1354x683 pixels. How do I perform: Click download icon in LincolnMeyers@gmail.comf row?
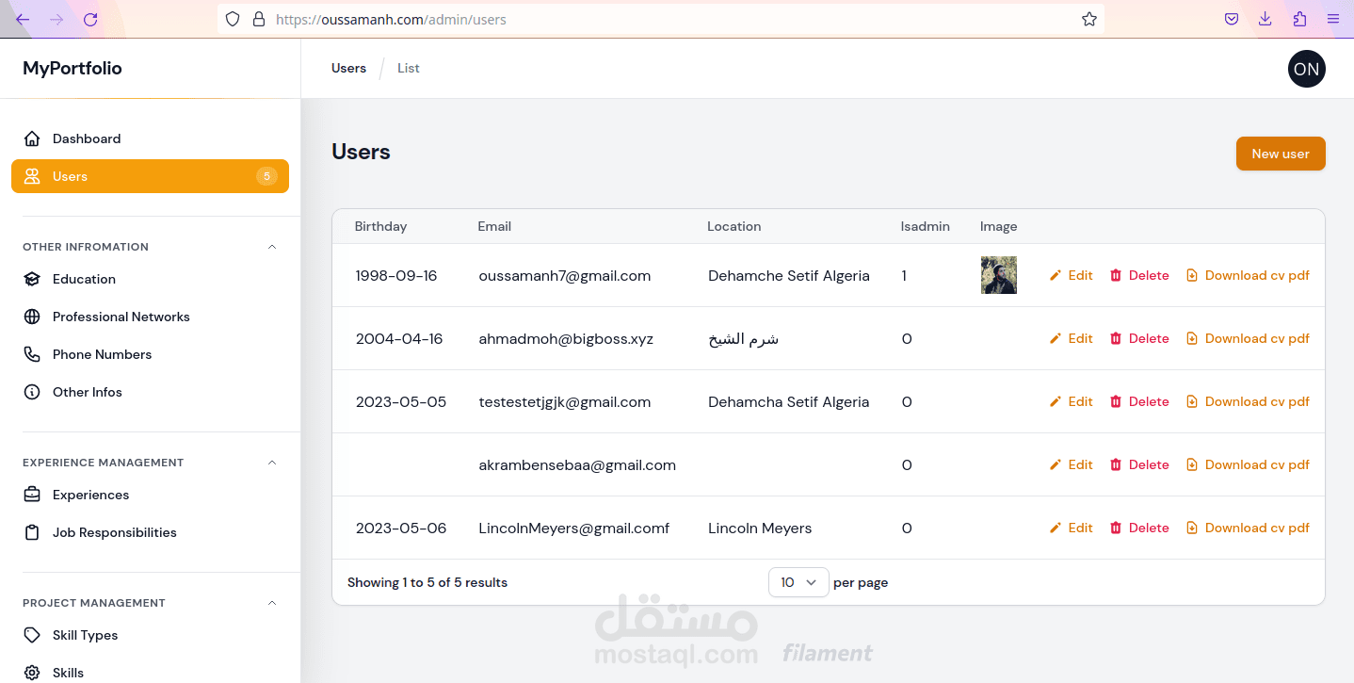(x=1192, y=528)
